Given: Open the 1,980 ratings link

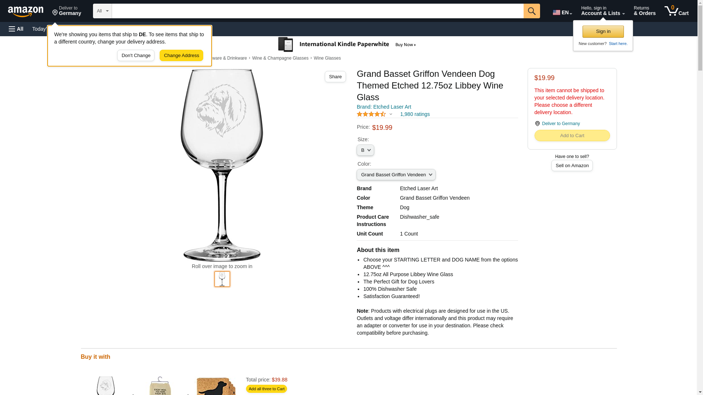Looking at the screenshot, I should tap(415, 114).
